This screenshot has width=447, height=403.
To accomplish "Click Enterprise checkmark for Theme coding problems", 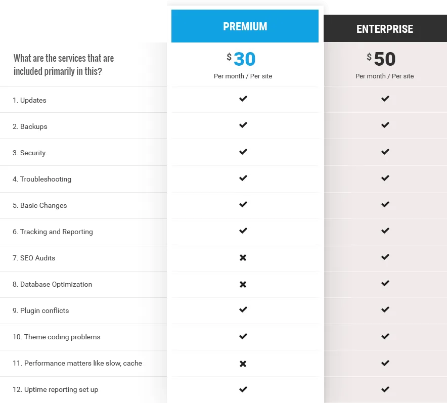I will click(x=385, y=336).
